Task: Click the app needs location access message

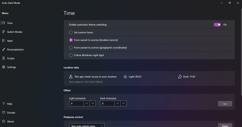Action: pos(95,77)
